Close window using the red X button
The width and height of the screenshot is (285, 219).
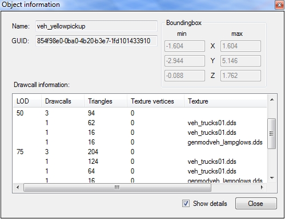279,5
